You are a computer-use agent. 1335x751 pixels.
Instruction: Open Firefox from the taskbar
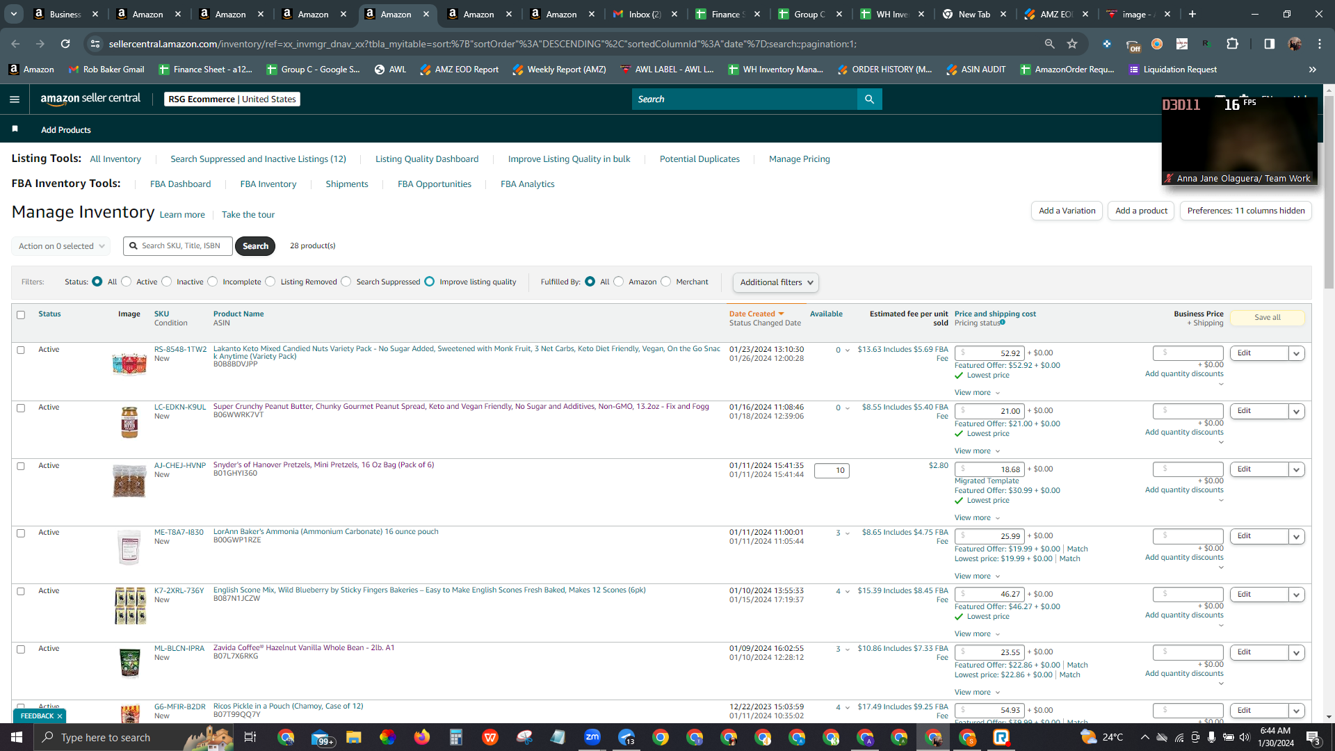pos(422,737)
